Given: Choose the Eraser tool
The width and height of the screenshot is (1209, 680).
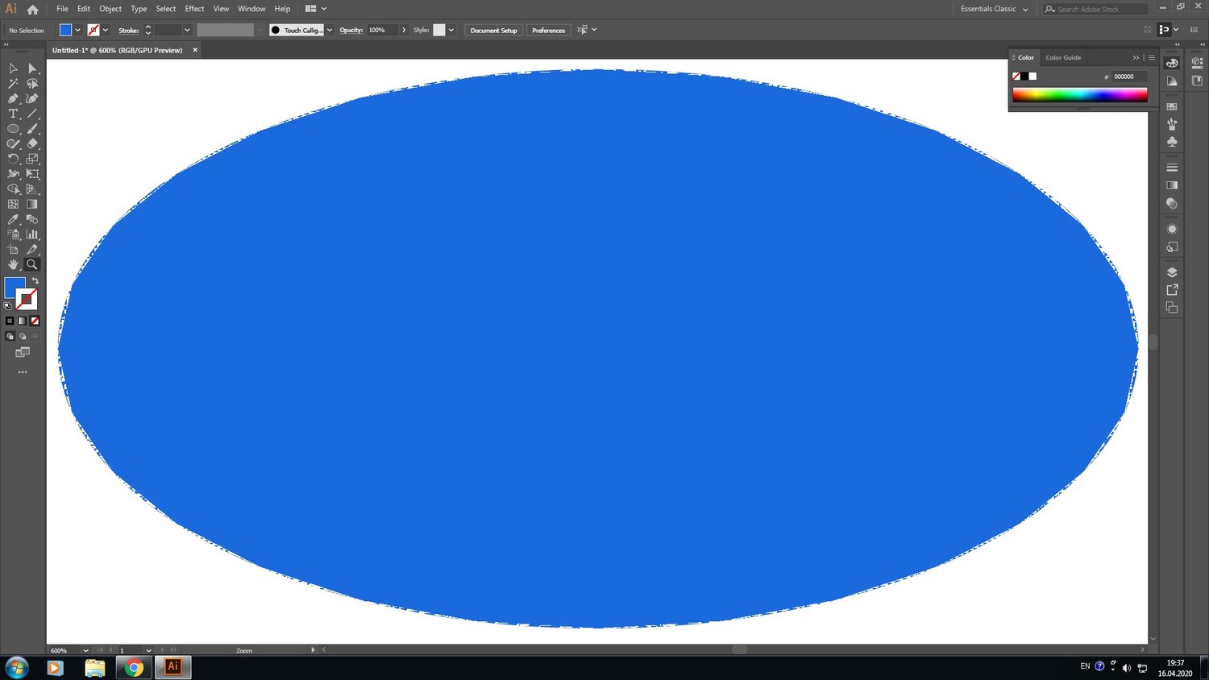Looking at the screenshot, I should 32,143.
